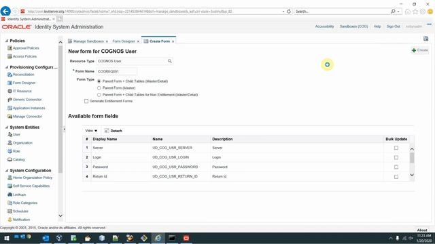Viewport: 435px width, 244px height.
Task: Open User under System Entities
Action: pos(16,135)
